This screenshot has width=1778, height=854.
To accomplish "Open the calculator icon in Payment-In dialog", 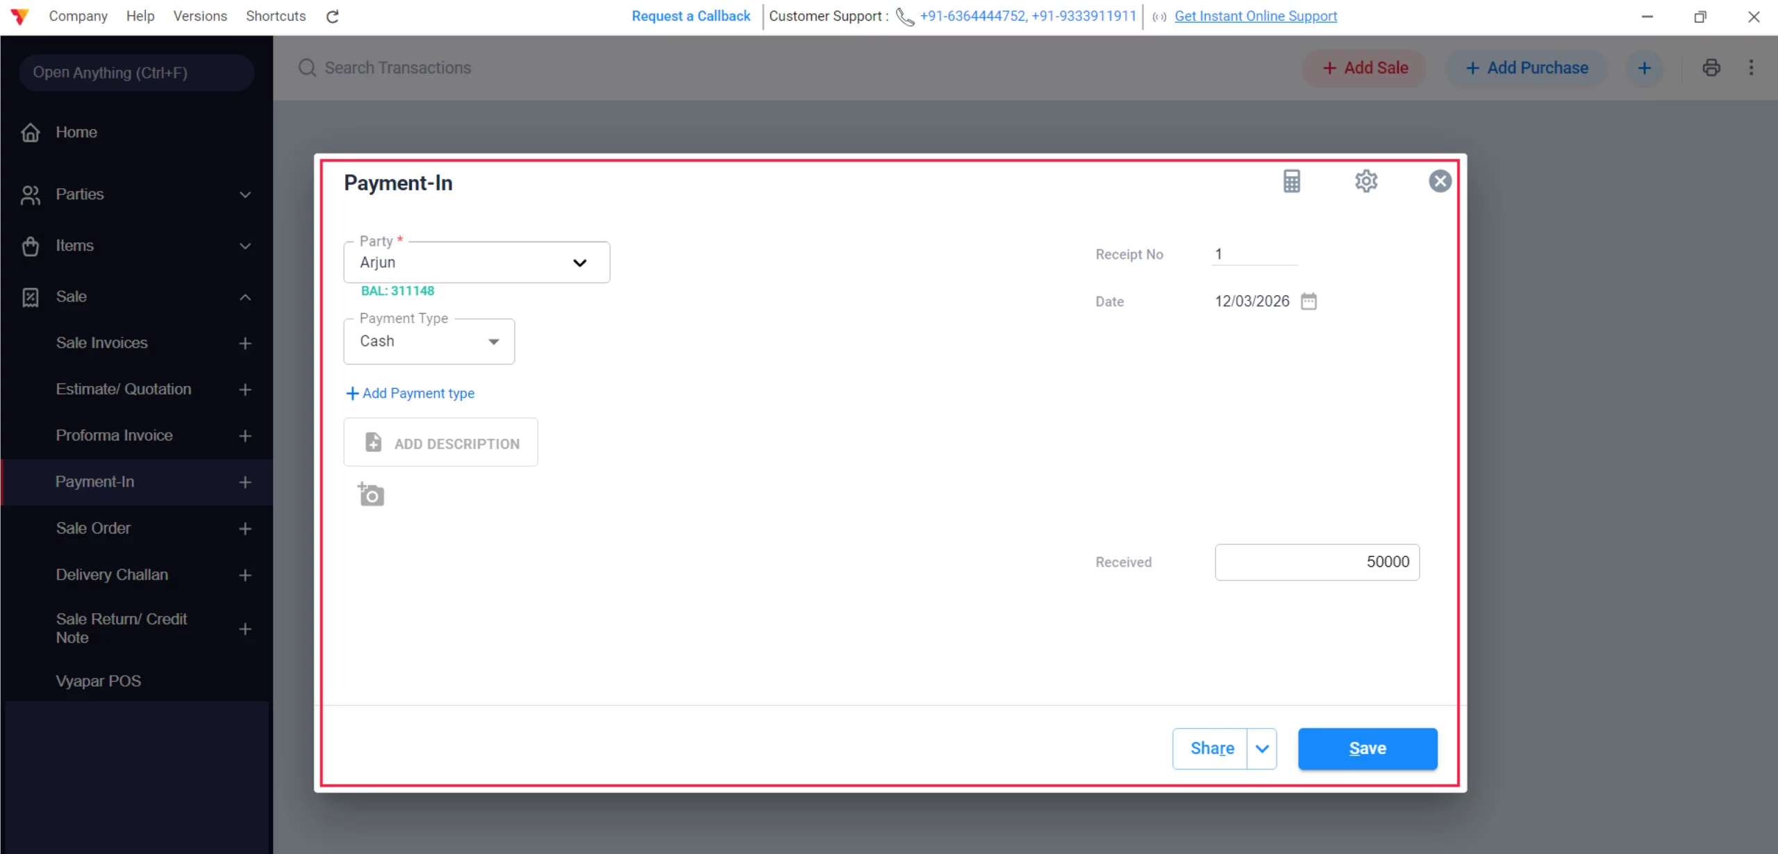I will point(1291,181).
